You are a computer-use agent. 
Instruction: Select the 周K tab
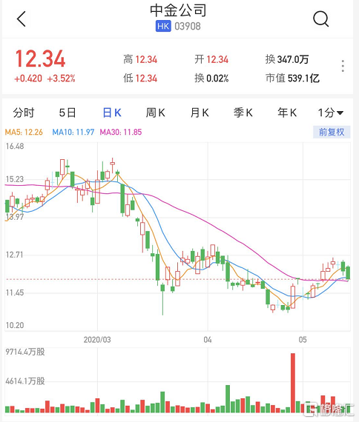[x=155, y=113]
